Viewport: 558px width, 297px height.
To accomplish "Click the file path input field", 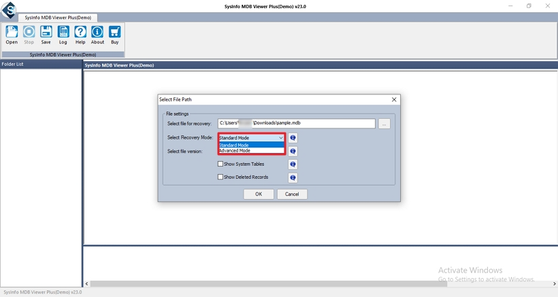I will click(x=297, y=123).
